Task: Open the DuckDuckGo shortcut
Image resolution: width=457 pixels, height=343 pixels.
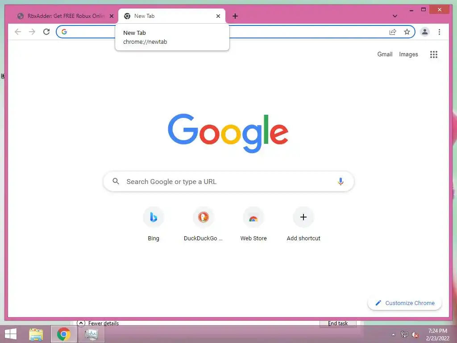Action: [203, 225]
